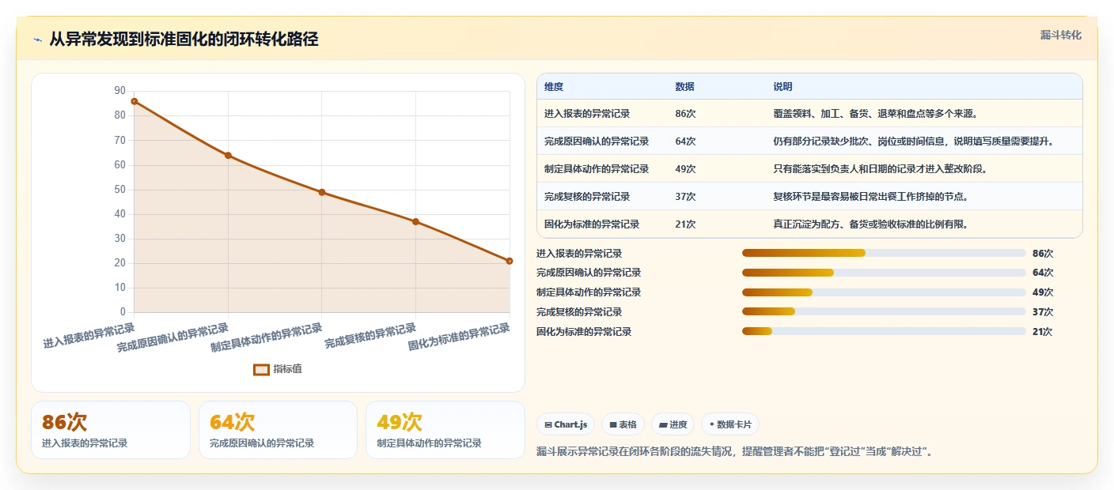Open the 86次 data card

coord(111,430)
